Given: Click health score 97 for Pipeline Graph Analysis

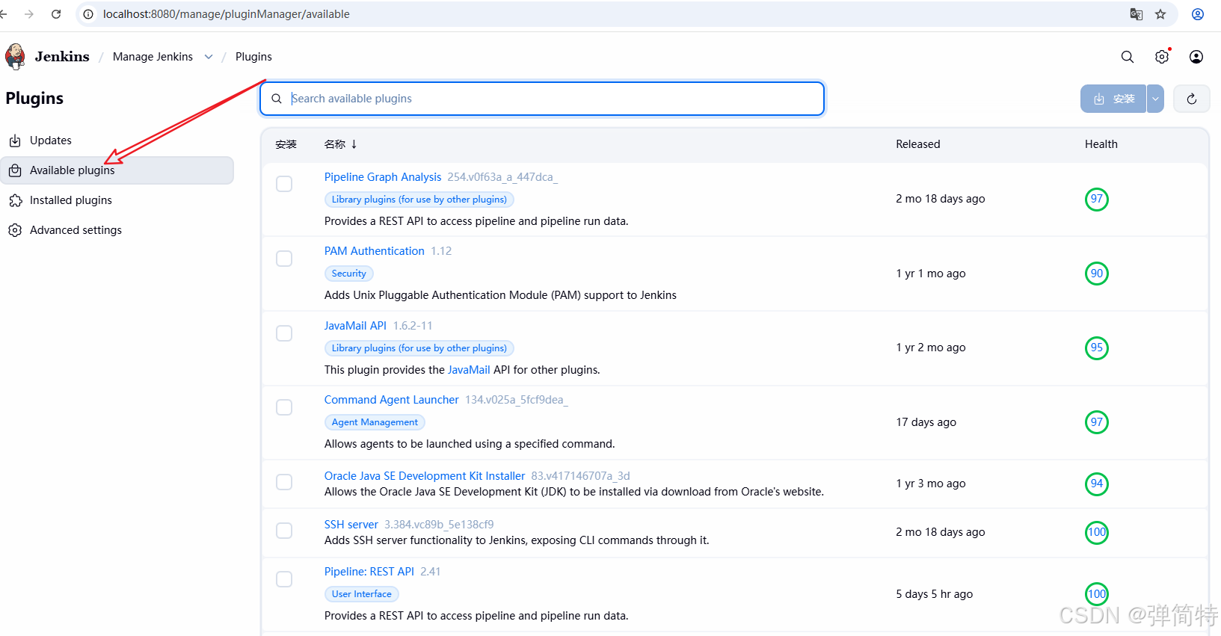Looking at the screenshot, I should coord(1097,199).
